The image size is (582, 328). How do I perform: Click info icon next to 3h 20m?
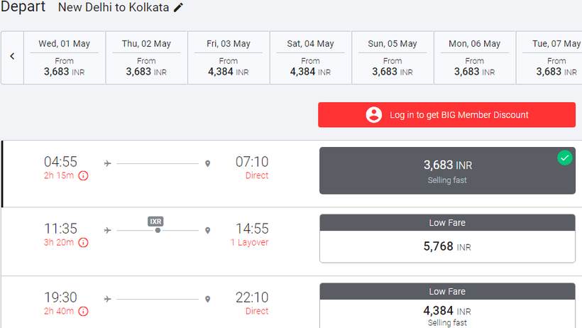(x=83, y=243)
